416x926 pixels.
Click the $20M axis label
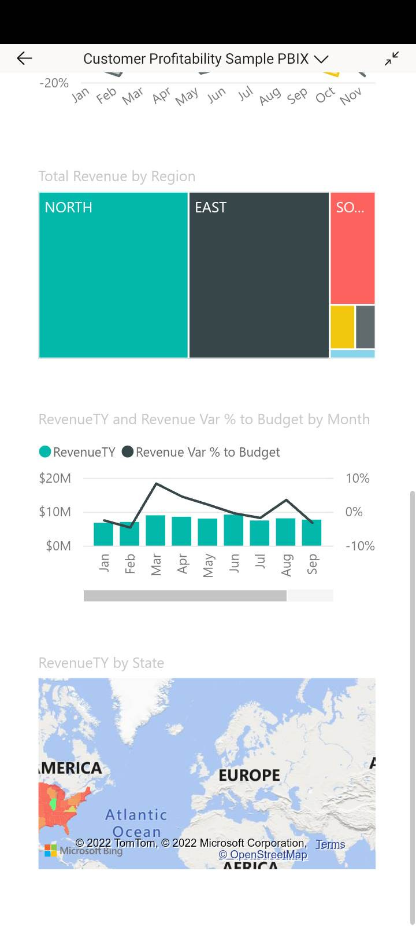(55, 478)
